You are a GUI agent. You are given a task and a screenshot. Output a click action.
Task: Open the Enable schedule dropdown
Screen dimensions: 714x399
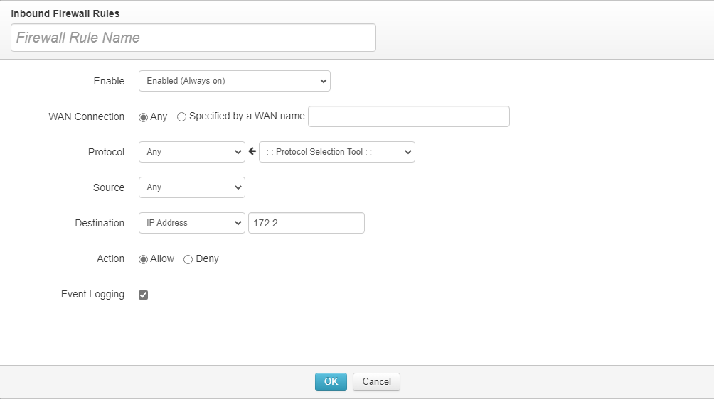coord(234,81)
